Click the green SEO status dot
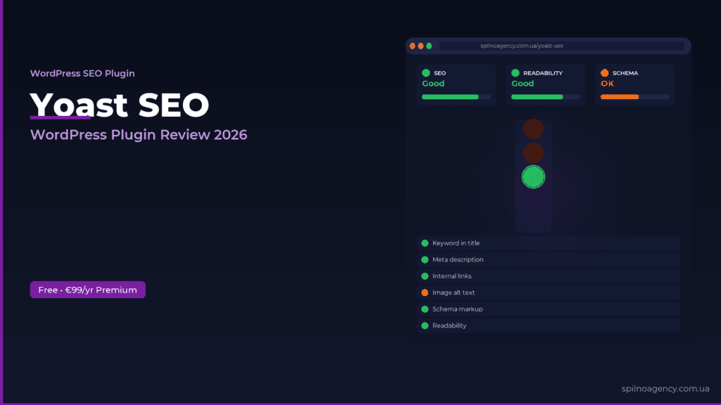721x405 pixels. pos(426,72)
